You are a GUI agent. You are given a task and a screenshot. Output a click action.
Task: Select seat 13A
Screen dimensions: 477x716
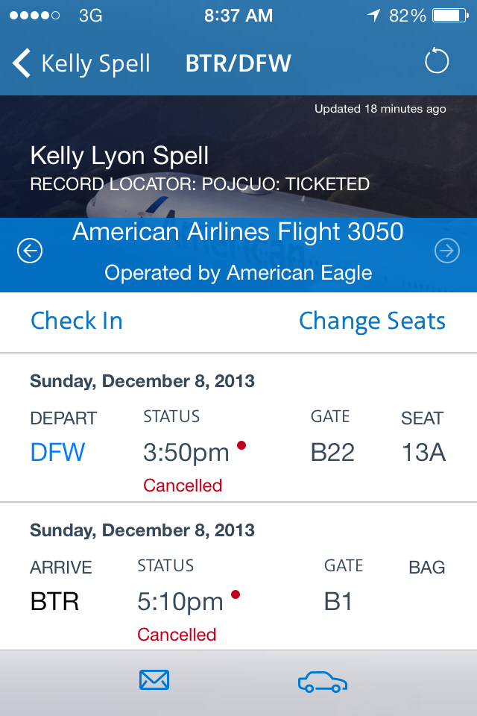423,452
